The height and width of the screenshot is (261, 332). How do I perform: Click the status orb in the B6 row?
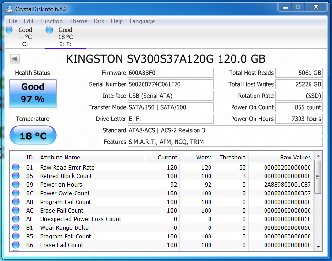click(x=16, y=245)
